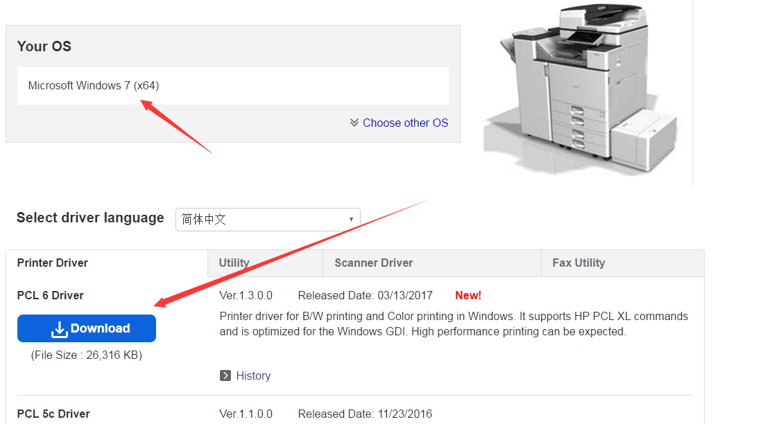Go to the Fax Utility tab
Screen dimensions: 772x424
(x=578, y=263)
